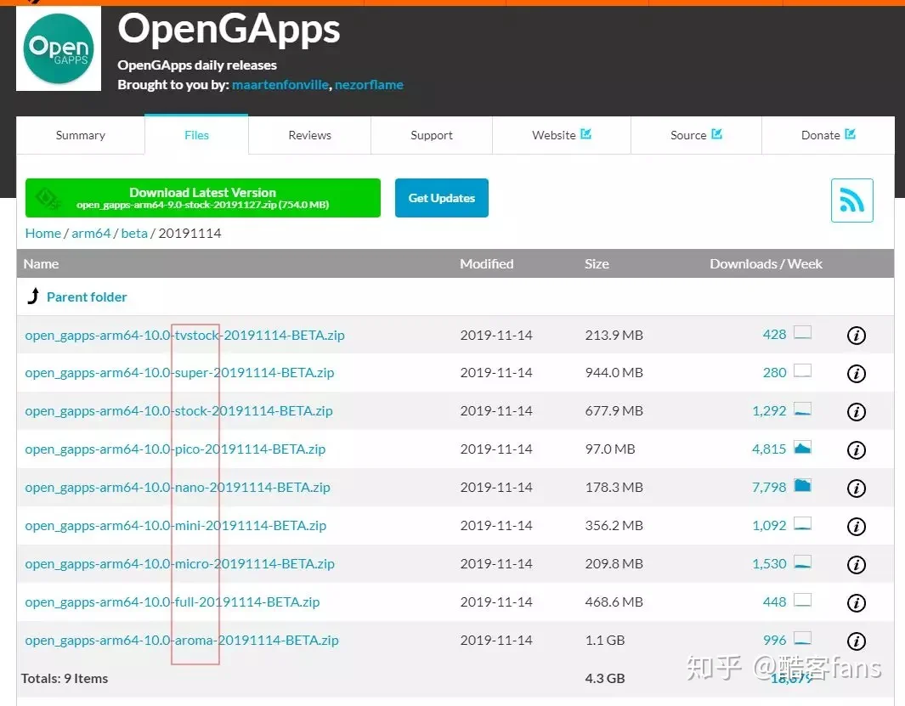Download open_gapps-arm64-10.0-mini-20191114-BETA.zip
Image resolution: width=905 pixels, height=706 pixels.
click(175, 525)
